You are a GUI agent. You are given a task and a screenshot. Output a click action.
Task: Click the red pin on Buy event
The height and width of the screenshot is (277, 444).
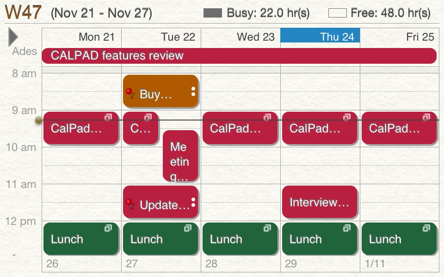130,93
